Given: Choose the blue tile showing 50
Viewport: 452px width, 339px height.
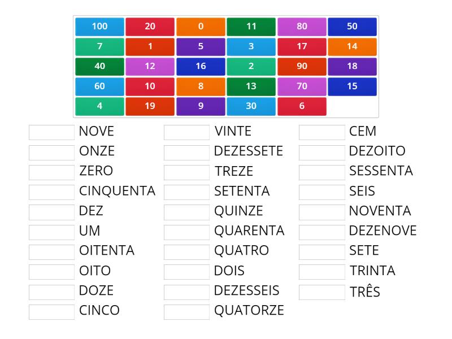Looking at the screenshot, I should 352,26.
